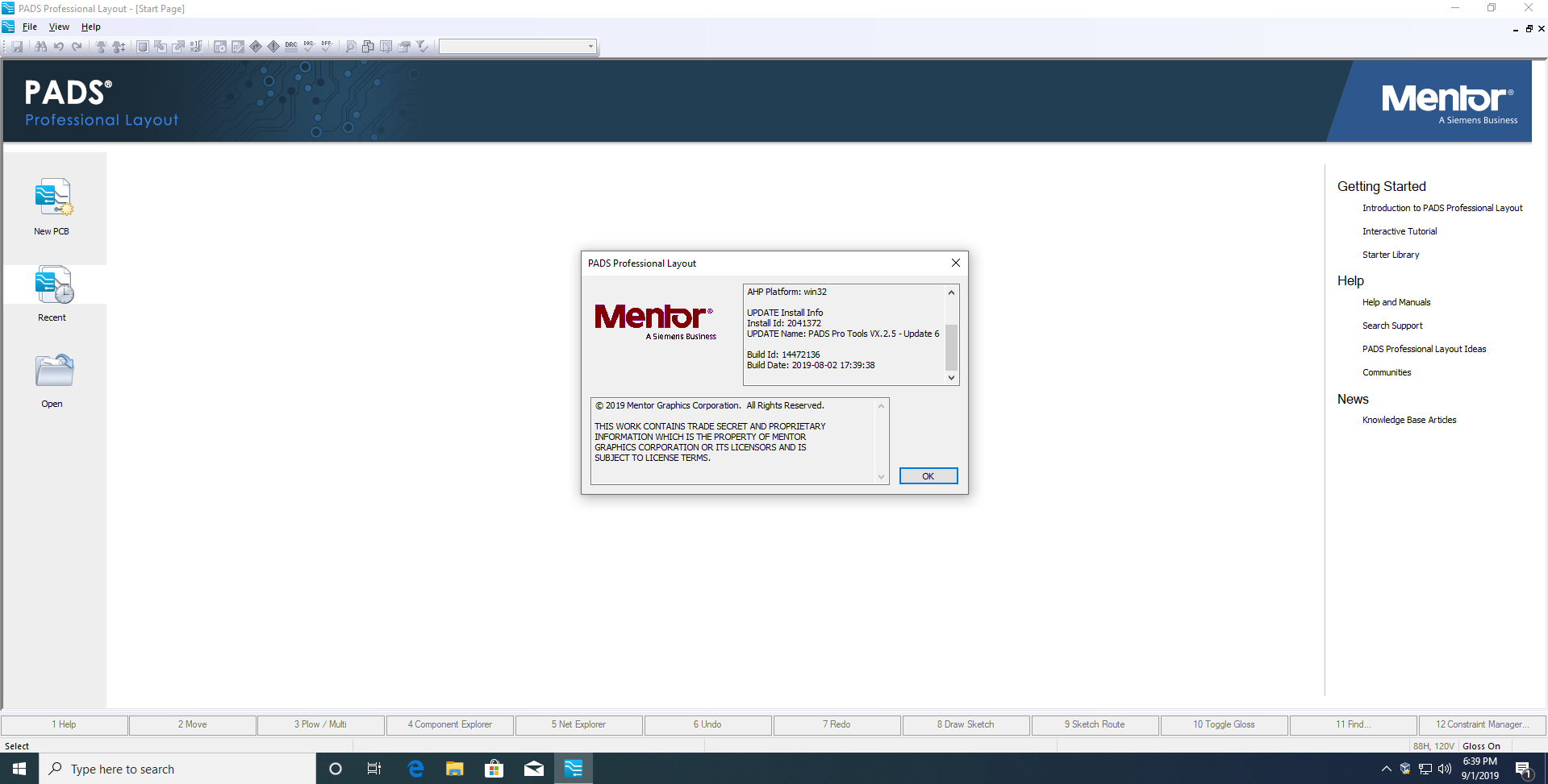Image resolution: width=1548 pixels, height=784 pixels.
Task: Click the version info scrollbar thumb
Action: (951, 346)
